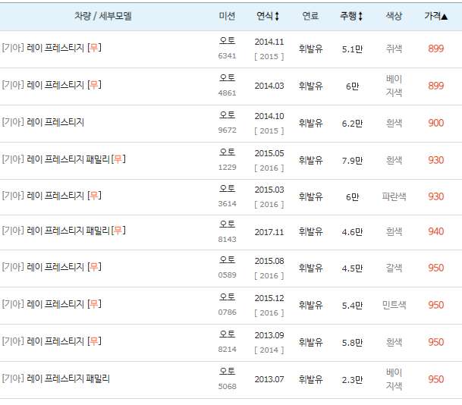Image resolution: width=462 pixels, height=405 pixels.
Task: Click the 2017.11 year cell
Action: click(269, 232)
